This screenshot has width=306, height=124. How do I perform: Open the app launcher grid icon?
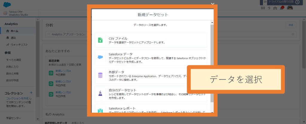(x=263, y=8)
